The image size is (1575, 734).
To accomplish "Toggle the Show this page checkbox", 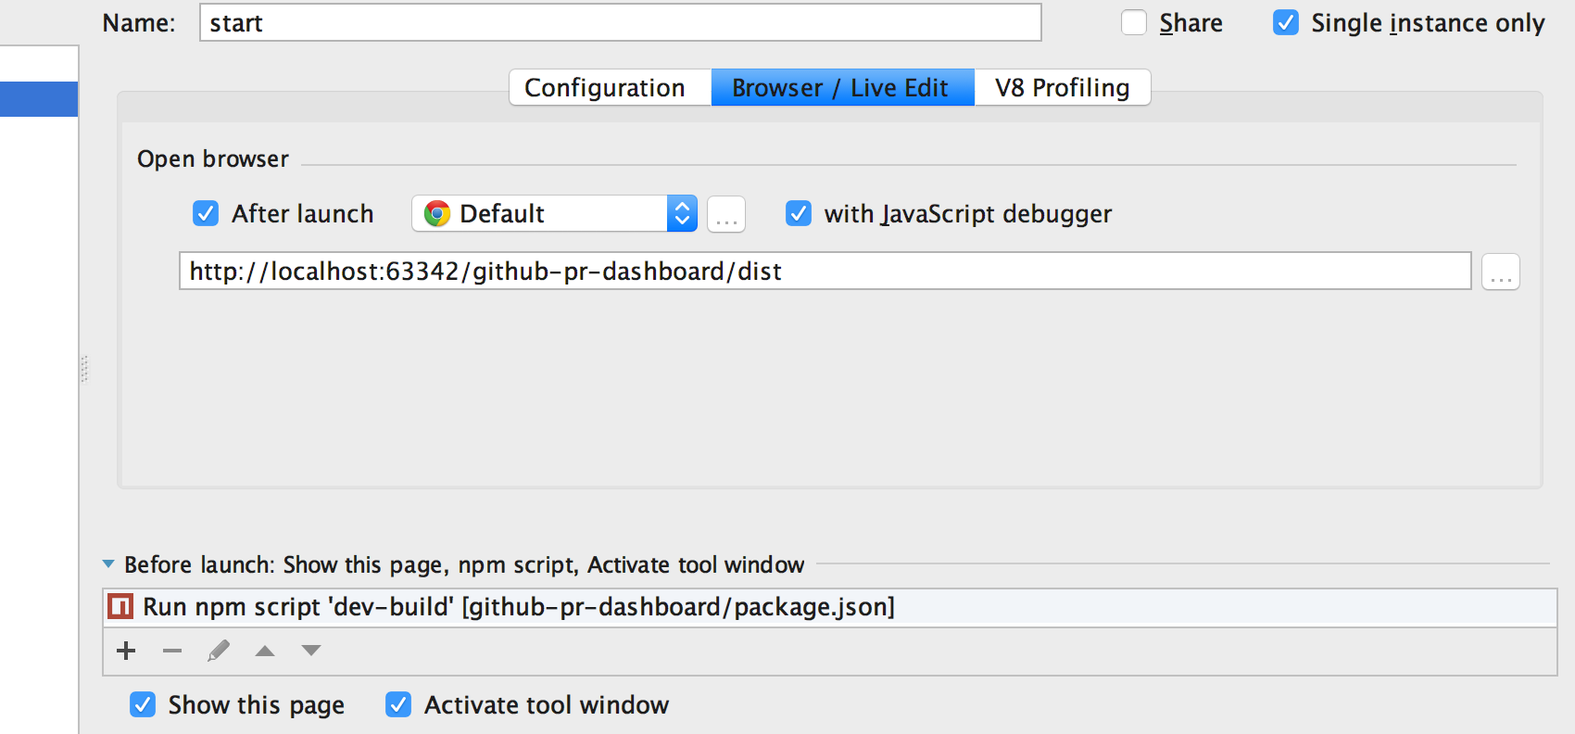I will [x=143, y=705].
